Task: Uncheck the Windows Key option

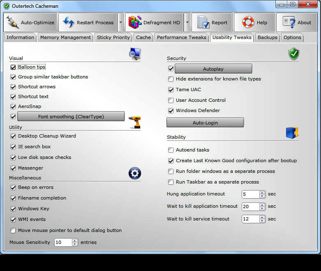Action: (x=13, y=209)
